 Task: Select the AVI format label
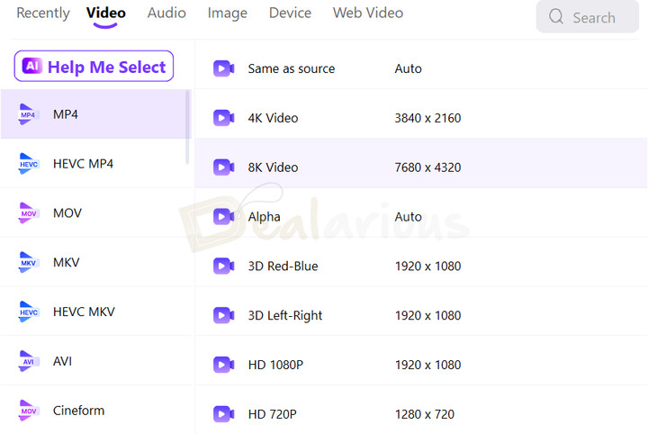[62, 361]
